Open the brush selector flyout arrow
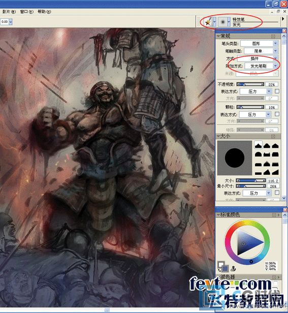 point(283,19)
